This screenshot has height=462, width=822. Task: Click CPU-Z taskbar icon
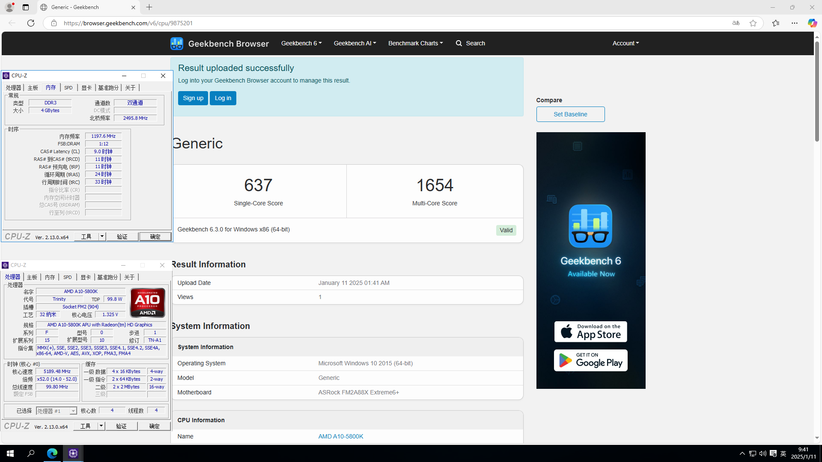73,453
